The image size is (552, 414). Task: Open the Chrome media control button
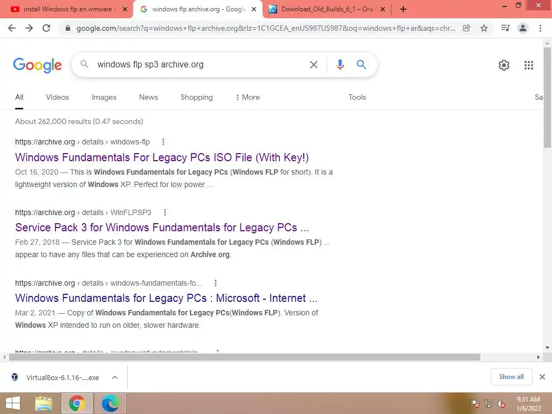pos(505,28)
